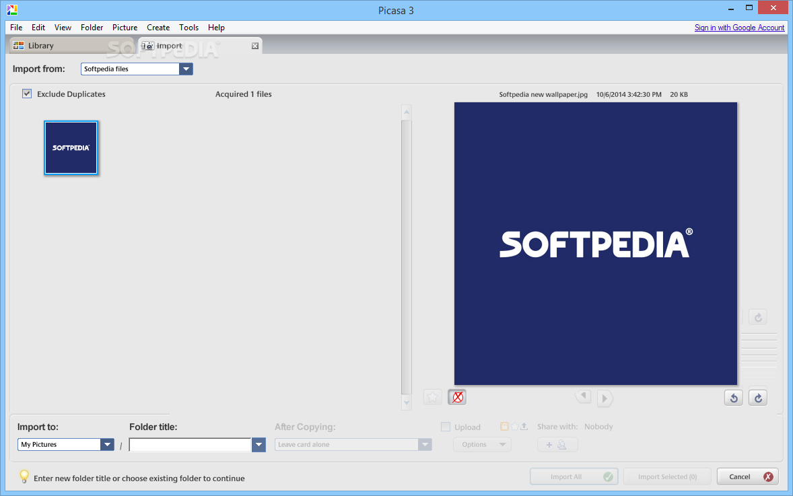Click the 'Nobody' share value
Viewport: 793px width, 496px height.
(x=599, y=427)
